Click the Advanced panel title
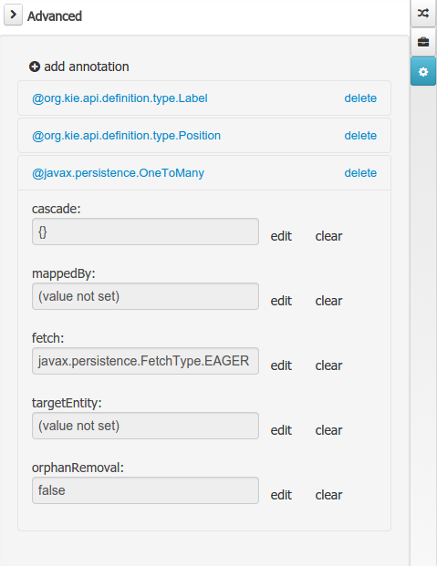The width and height of the screenshot is (437, 566). pyautogui.click(x=55, y=16)
